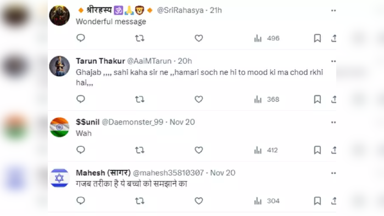
Task: Reply to SSunil's Wah tweet
Action: 81,150
